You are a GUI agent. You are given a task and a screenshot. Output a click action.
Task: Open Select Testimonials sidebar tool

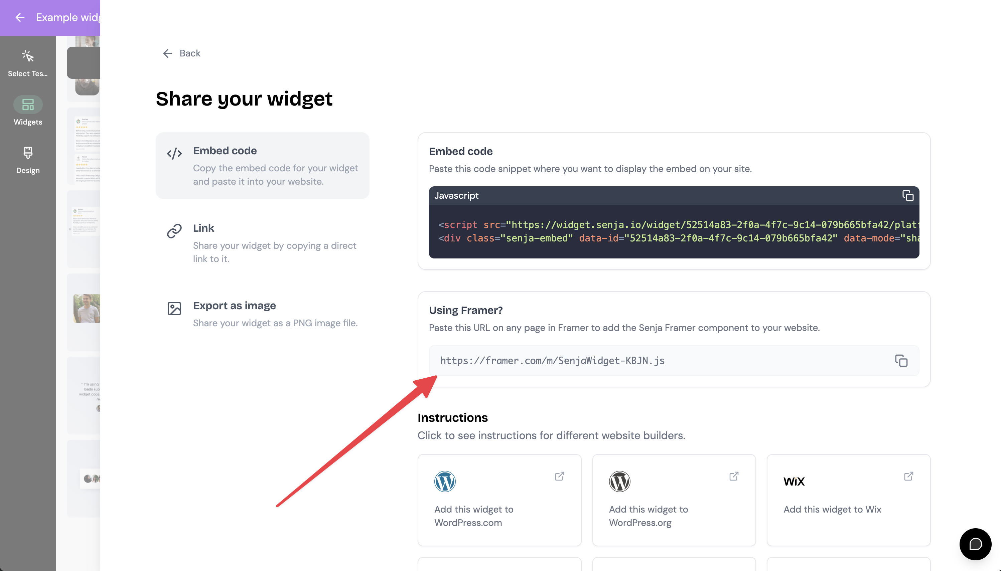pos(28,63)
